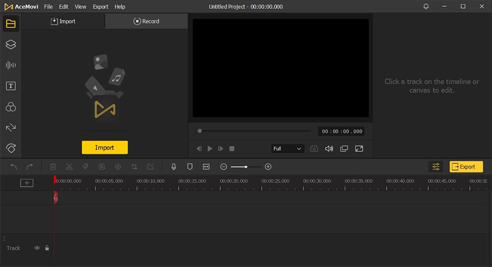Open the Text panel
Viewport: 492px width, 267px height.
coord(11,86)
